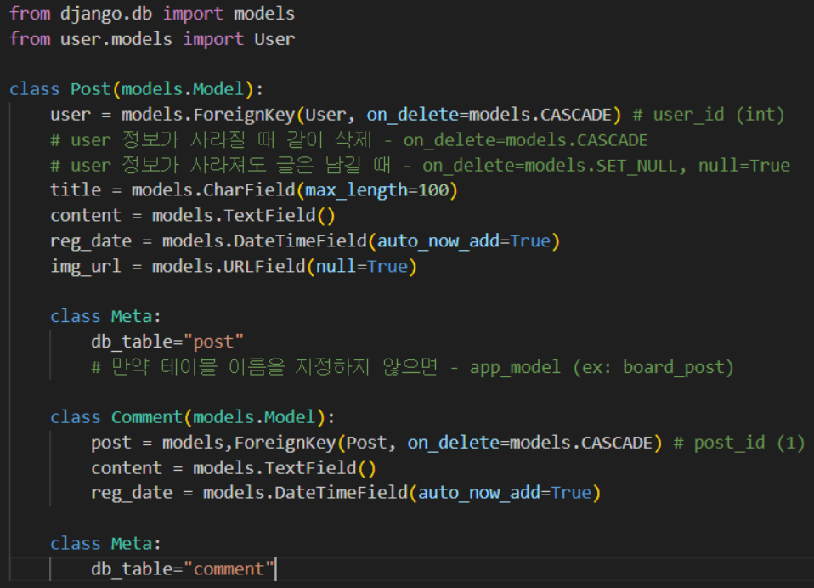Click "Meta" in the last class Meta line
The height and width of the screenshot is (588, 814).
(x=132, y=543)
